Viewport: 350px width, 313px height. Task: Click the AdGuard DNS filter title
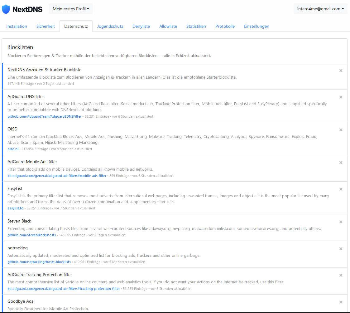(x=26, y=96)
